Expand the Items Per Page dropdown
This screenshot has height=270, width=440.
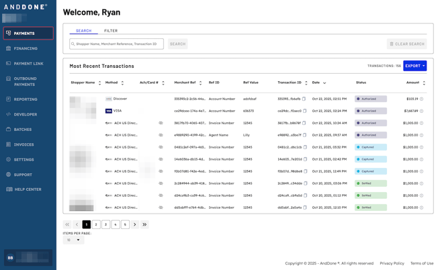tap(73, 240)
